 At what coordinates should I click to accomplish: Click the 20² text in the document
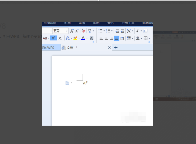tap(85, 83)
